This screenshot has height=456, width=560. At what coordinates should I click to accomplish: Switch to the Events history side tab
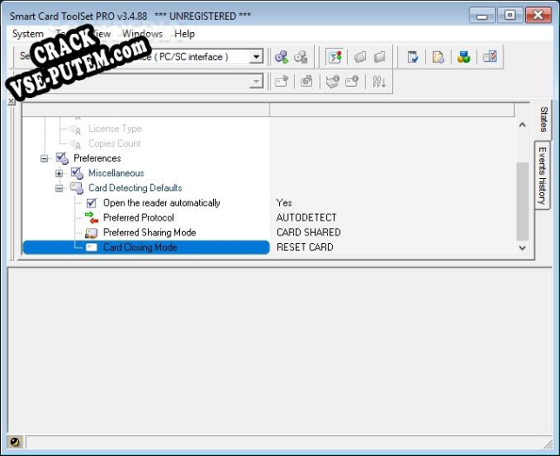coord(542,175)
